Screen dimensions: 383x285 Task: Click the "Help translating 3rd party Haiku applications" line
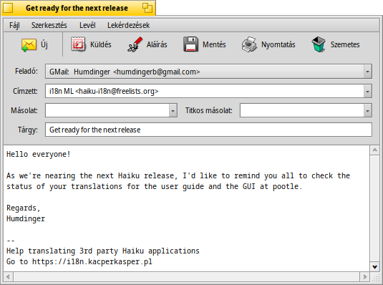[103, 251]
